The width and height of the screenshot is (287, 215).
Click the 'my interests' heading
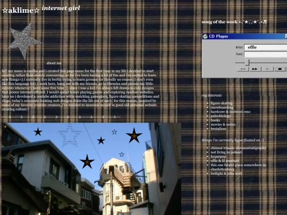click(x=212, y=96)
